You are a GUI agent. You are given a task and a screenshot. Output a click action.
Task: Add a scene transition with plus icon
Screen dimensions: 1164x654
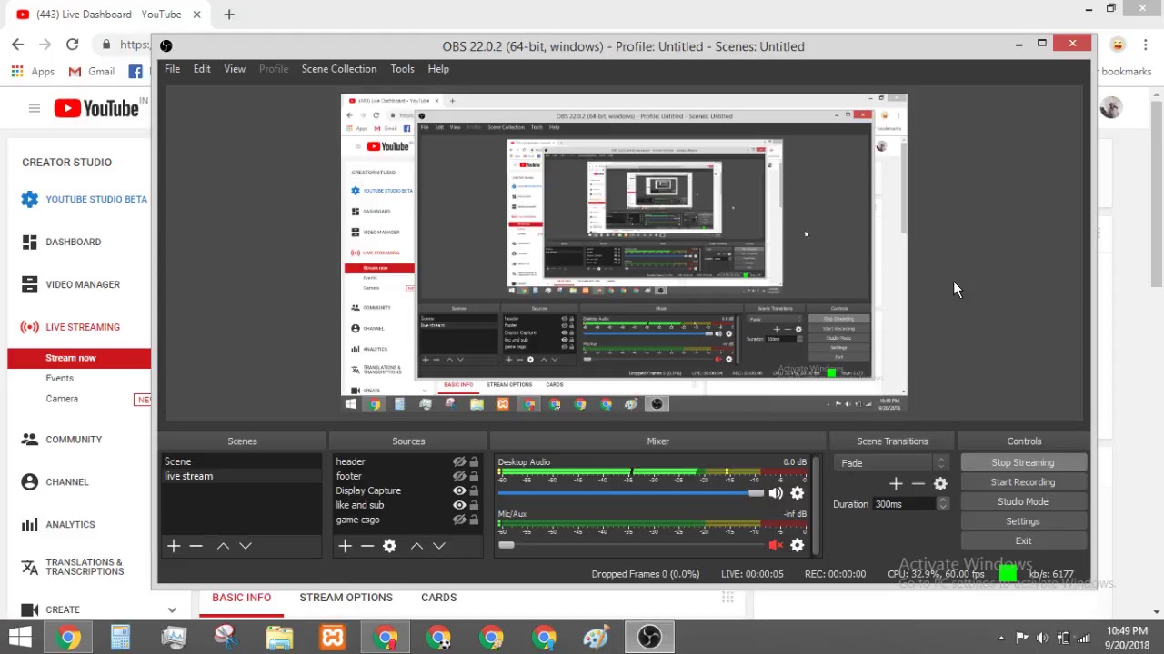coord(896,484)
